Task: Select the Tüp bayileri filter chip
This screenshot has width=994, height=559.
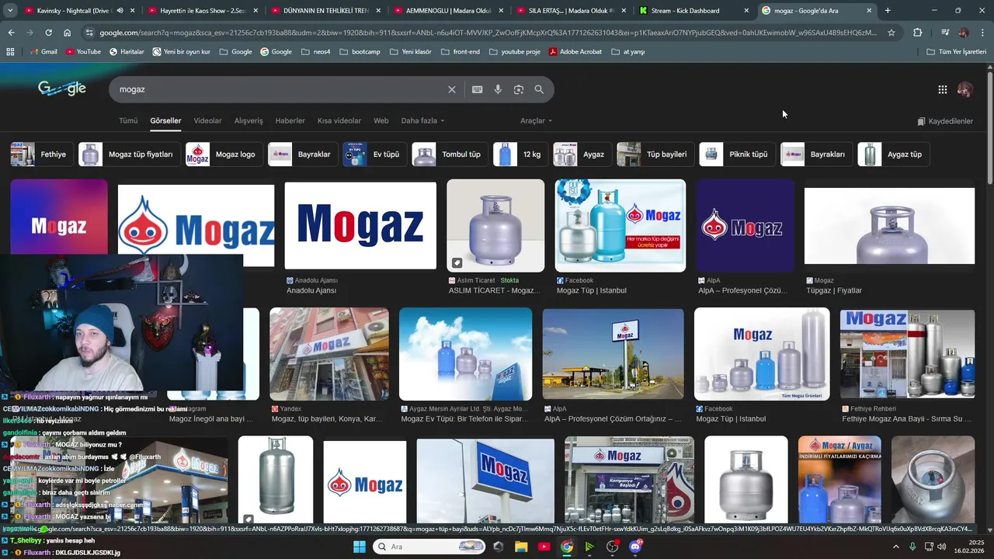Action: pos(655,155)
